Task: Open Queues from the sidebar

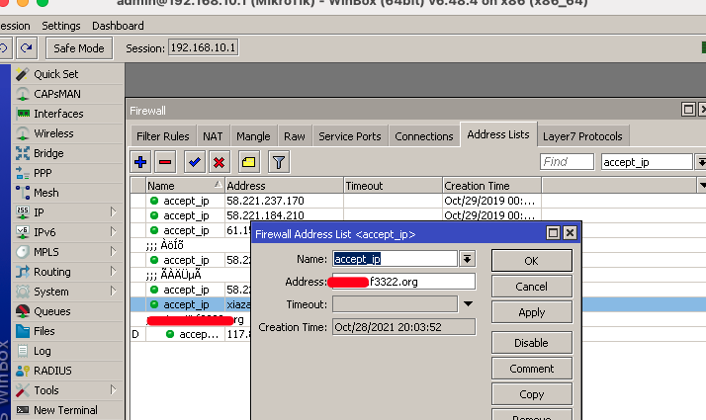Action: coord(67,311)
